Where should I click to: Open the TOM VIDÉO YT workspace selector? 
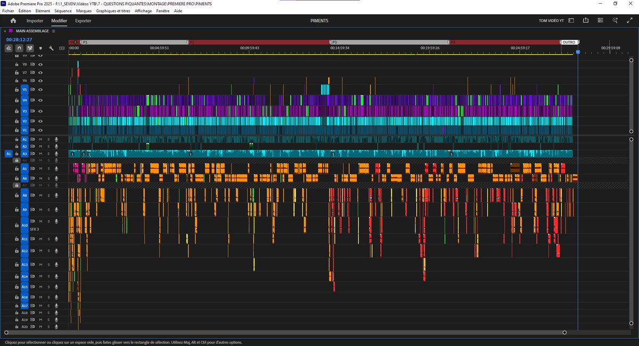pos(552,21)
